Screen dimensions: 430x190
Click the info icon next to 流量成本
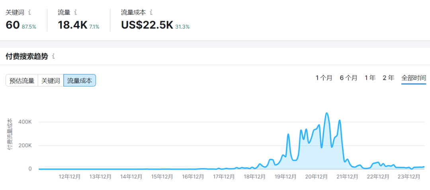151,12
